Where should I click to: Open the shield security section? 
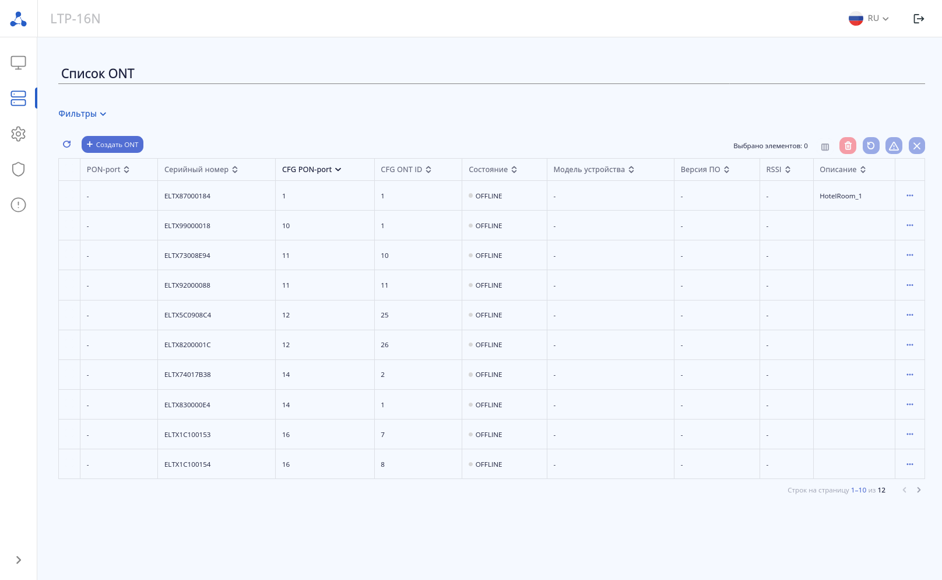point(18,169)
